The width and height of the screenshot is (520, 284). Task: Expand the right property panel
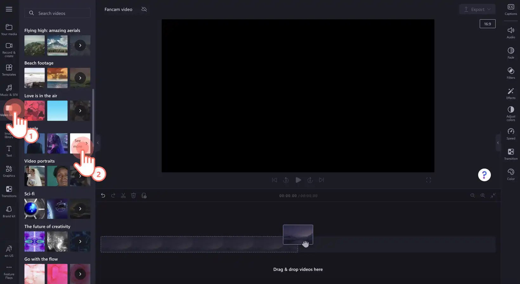tap(498, 143)
